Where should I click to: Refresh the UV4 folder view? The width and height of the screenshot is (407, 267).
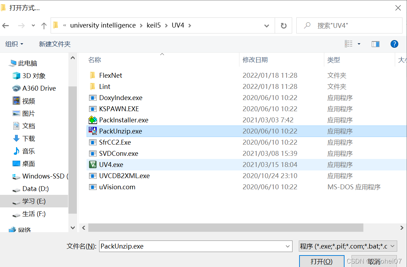[x=283, y=26]
